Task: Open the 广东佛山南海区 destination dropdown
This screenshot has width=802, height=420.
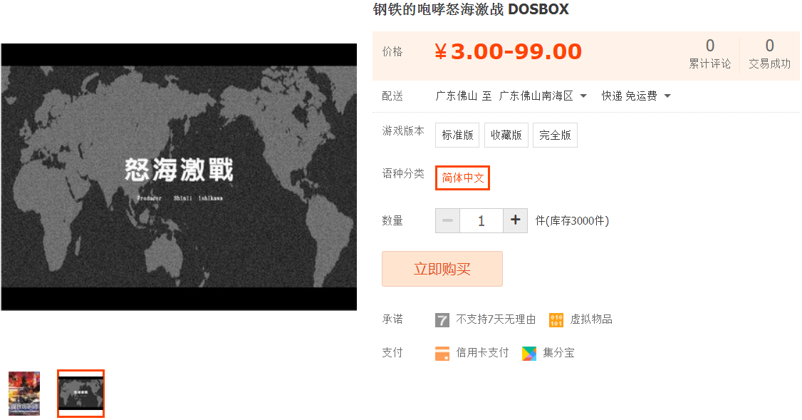Action: click(x=542, y=96)
